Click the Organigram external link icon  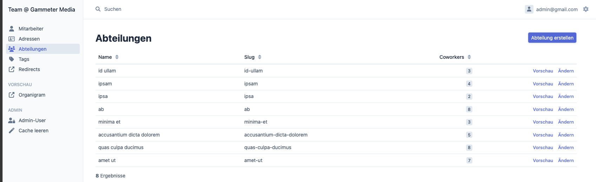pyautogui.click(x=12, y=95)
